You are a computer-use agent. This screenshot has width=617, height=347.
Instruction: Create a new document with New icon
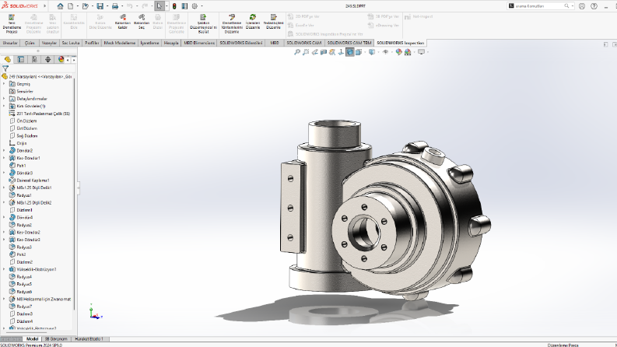coord(71,6)
